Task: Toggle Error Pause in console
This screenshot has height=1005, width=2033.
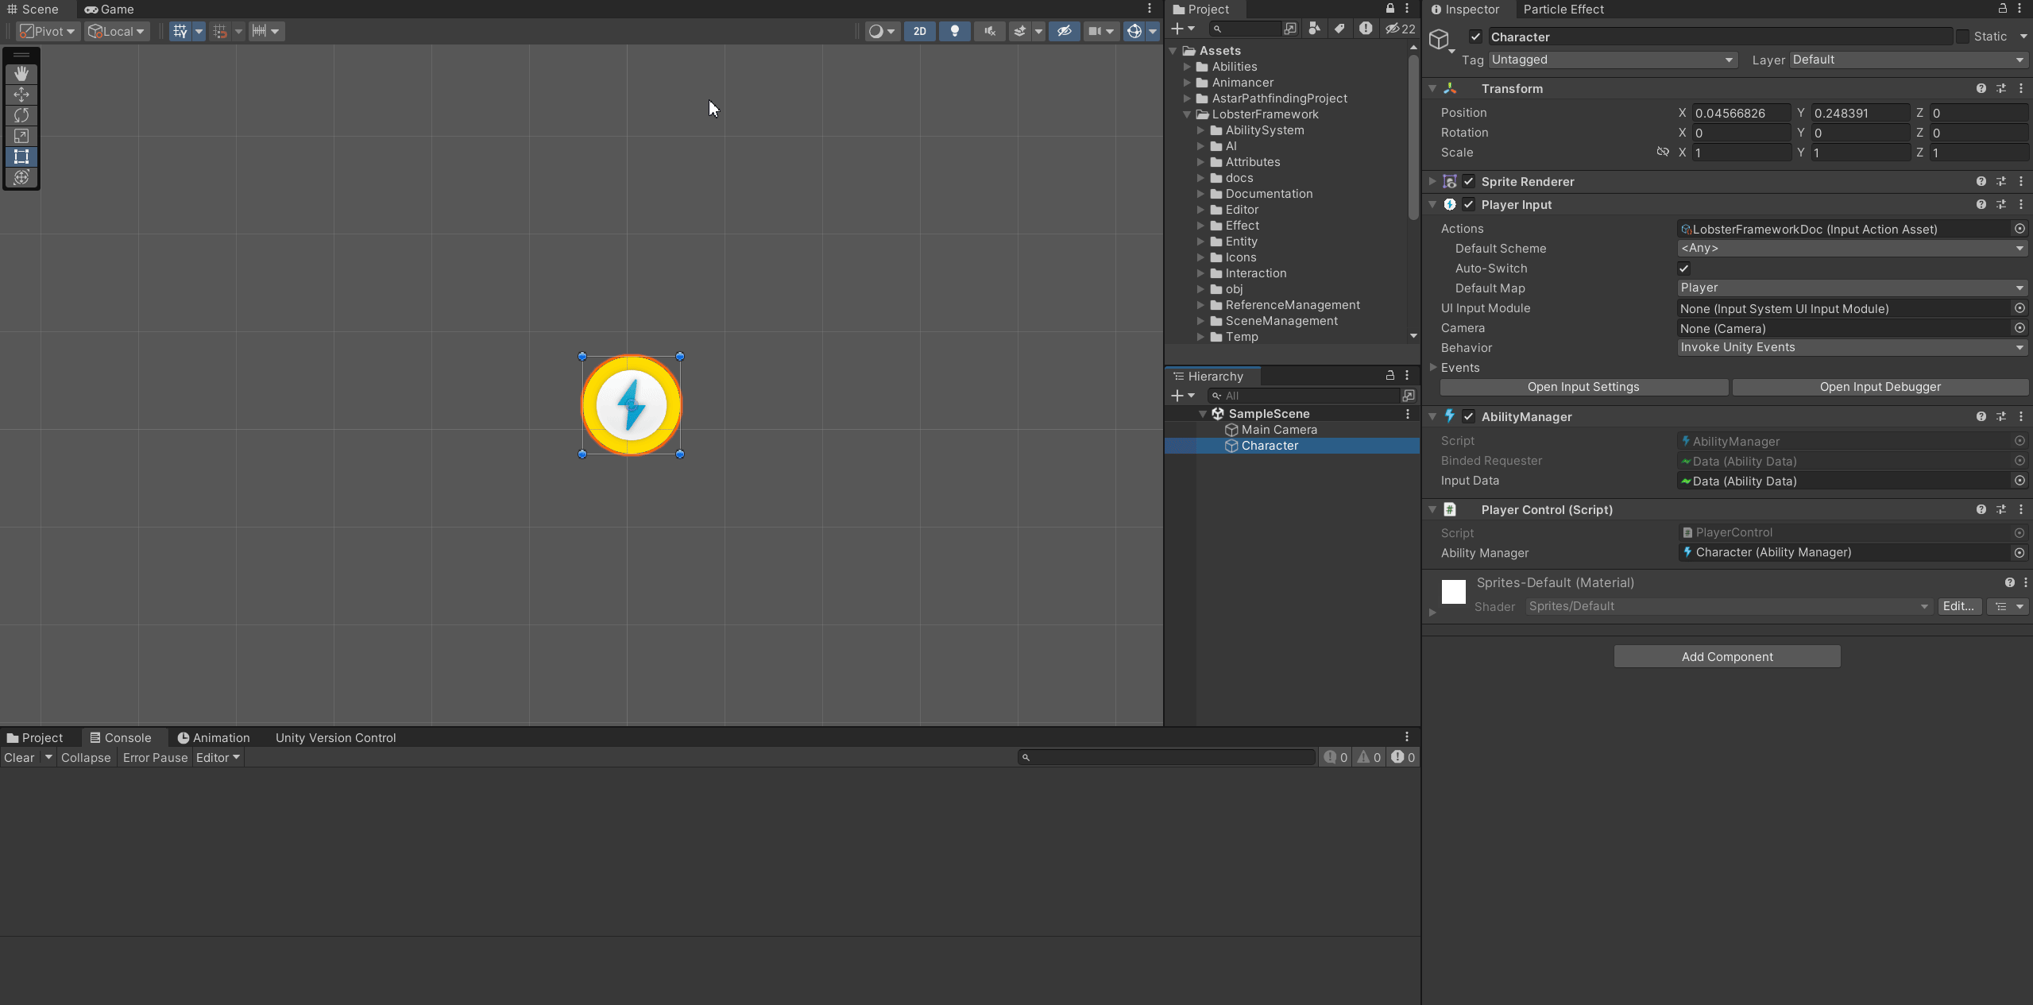Action: pyautogui.click(x=155, y=757)
